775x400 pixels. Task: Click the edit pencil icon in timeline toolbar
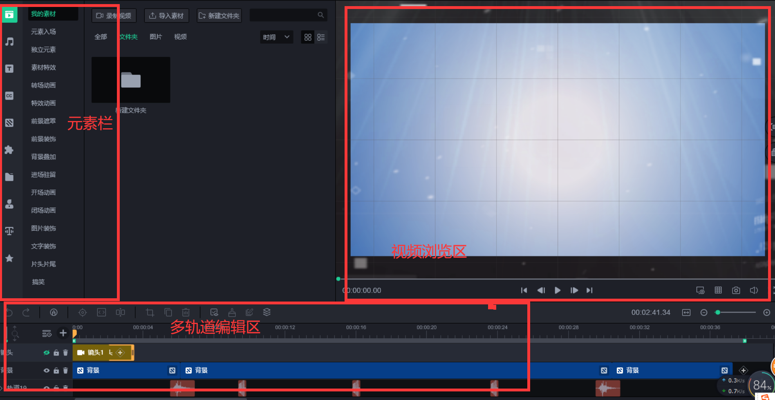pyautogui.click(x=249, y=313)
